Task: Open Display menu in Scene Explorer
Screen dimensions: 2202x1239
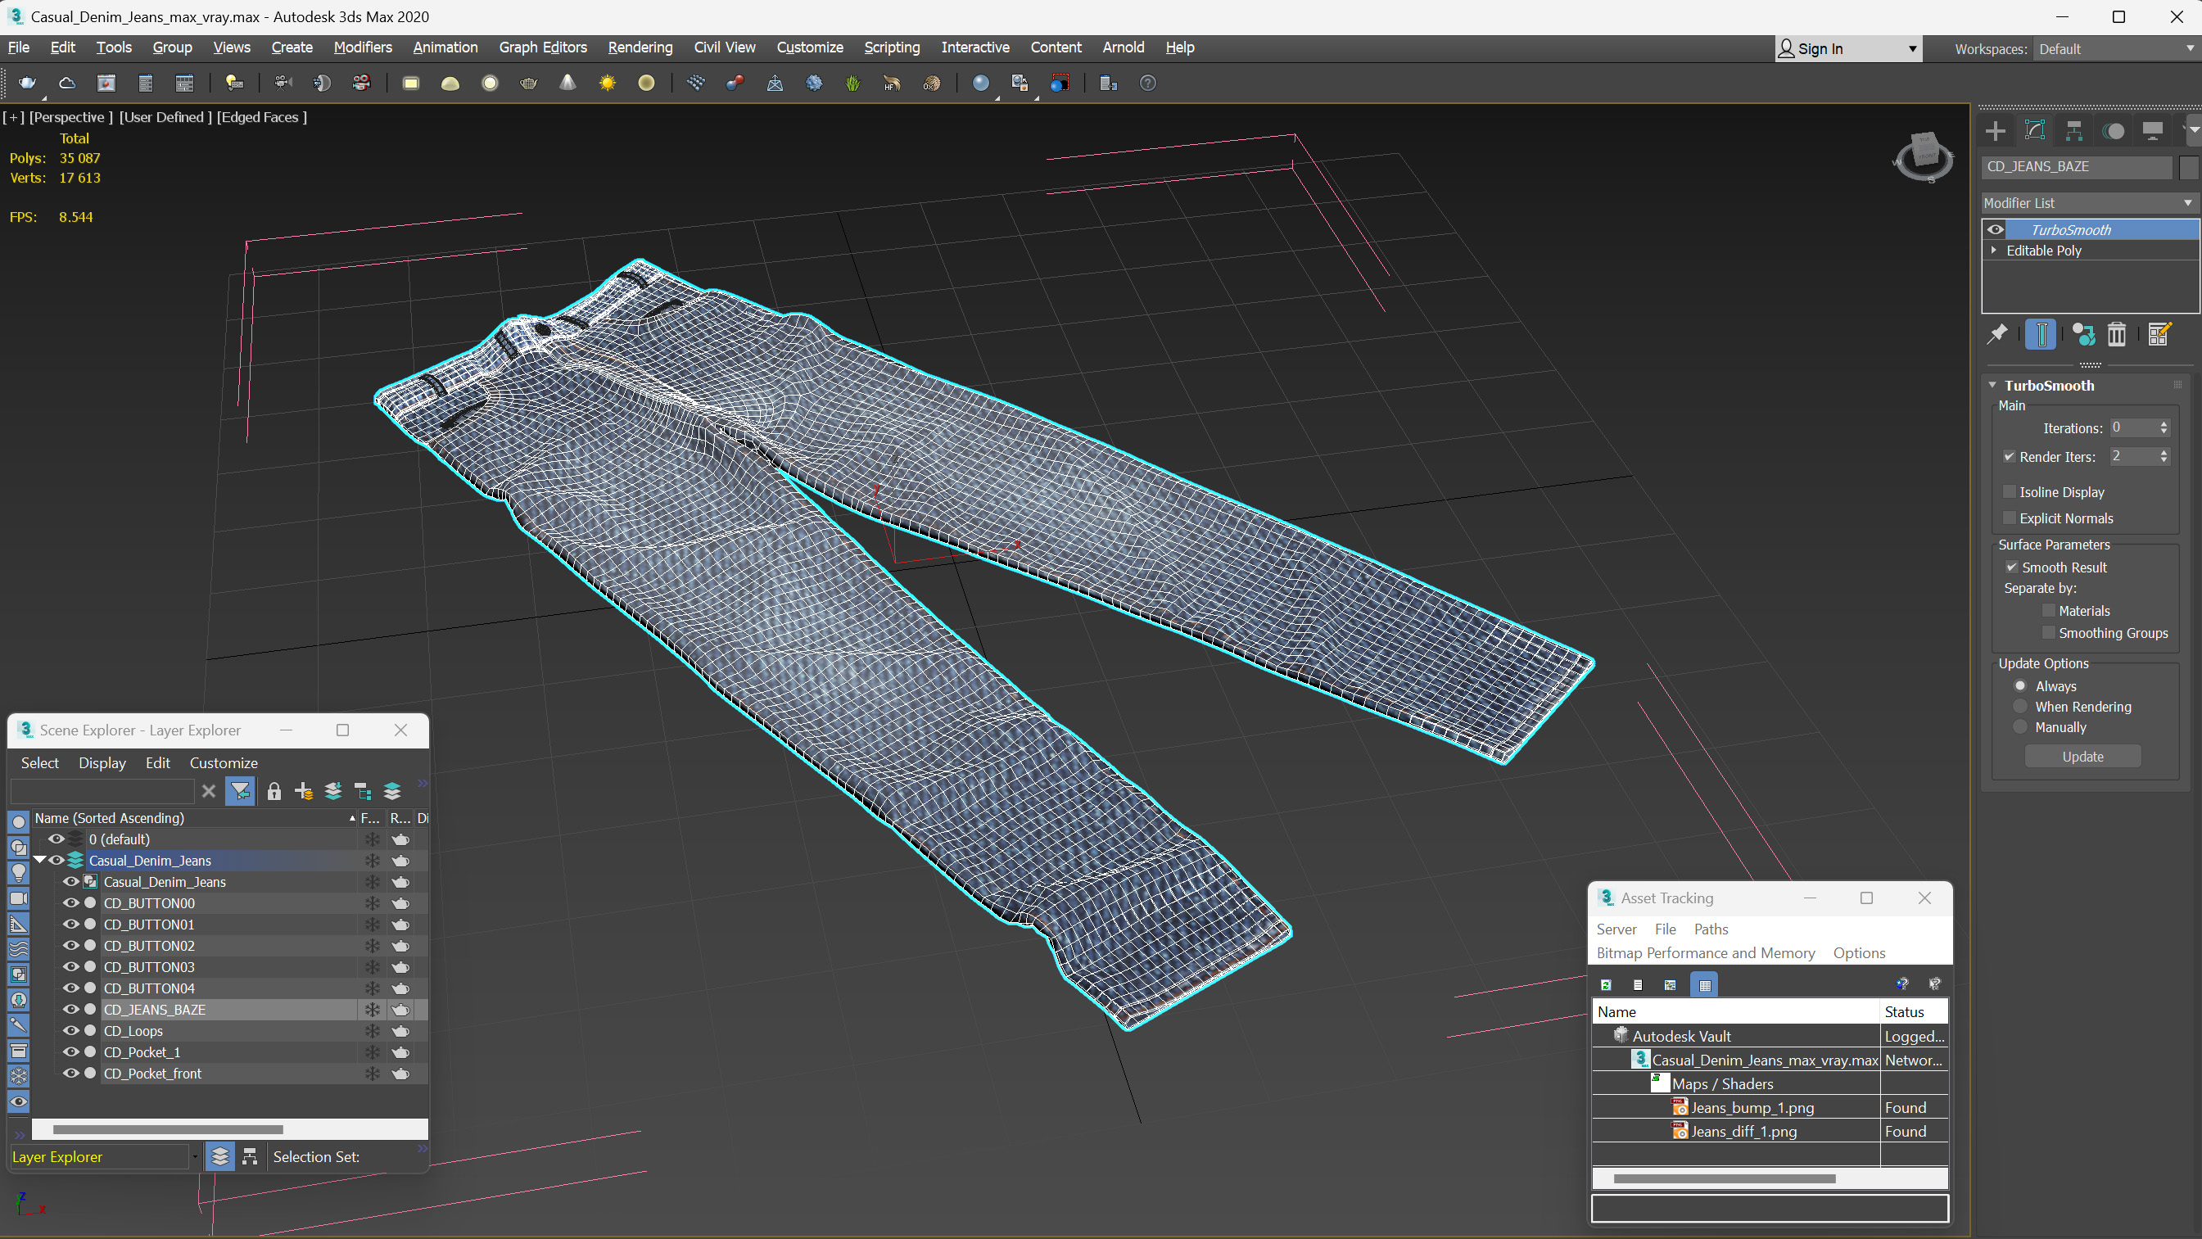Action: click(102, 762)
